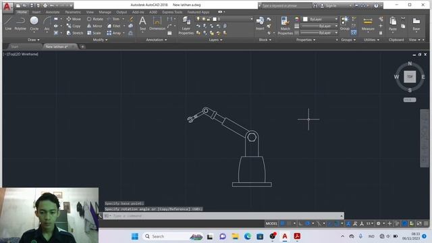Open the layer selection dropdown

click(224, 19)
